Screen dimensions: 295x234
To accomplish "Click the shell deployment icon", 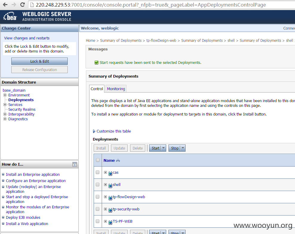I will pyautogui.click(x=110, y=185).
